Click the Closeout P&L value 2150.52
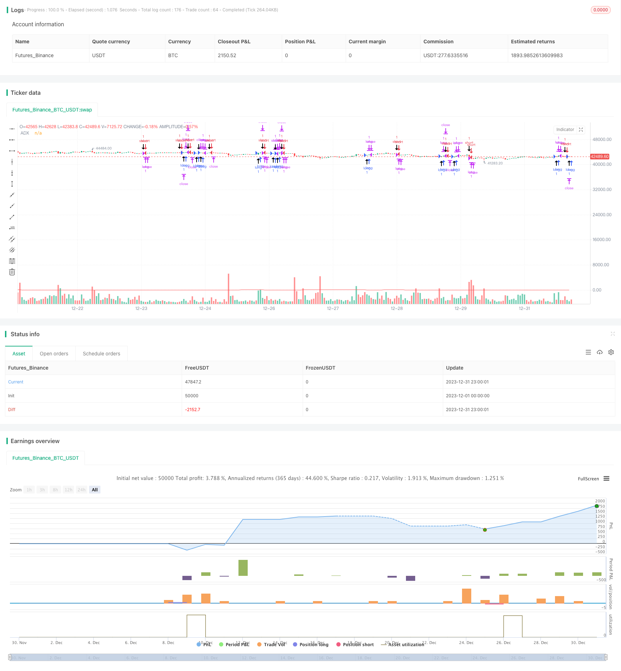 (x=227, y=55)
